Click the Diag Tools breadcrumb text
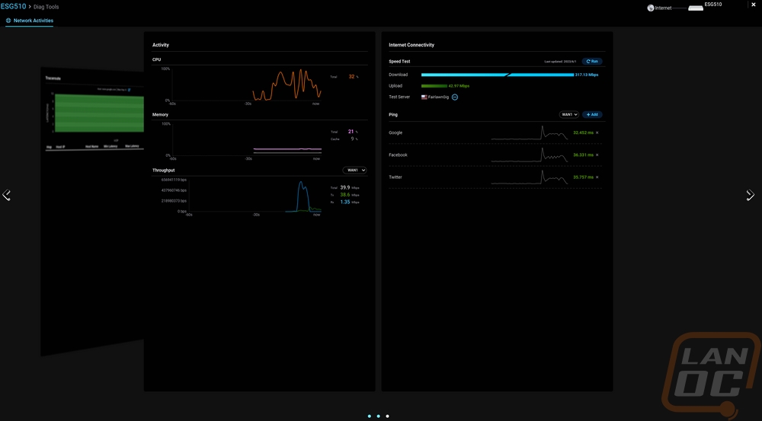This screenshot has width=762, height=421. point(46,7)
